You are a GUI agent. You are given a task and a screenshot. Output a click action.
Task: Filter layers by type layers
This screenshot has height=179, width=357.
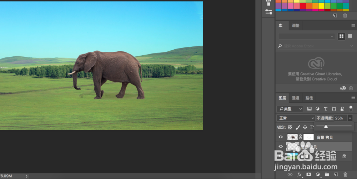pyautogui.click(x=326, y=109)
